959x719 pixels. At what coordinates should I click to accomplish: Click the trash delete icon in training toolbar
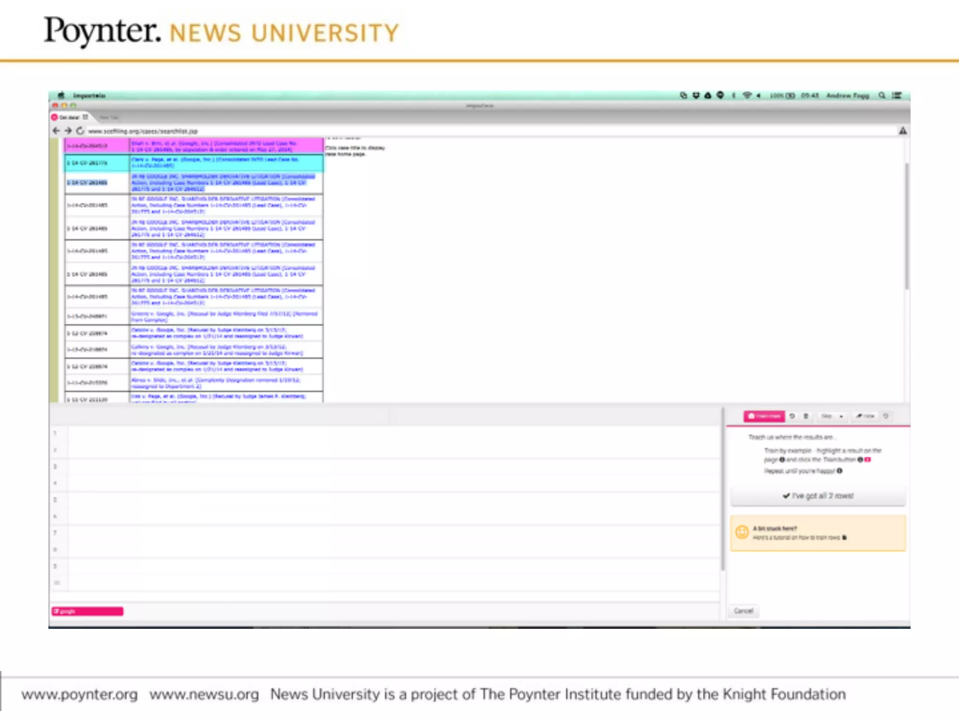coord(806,416)
